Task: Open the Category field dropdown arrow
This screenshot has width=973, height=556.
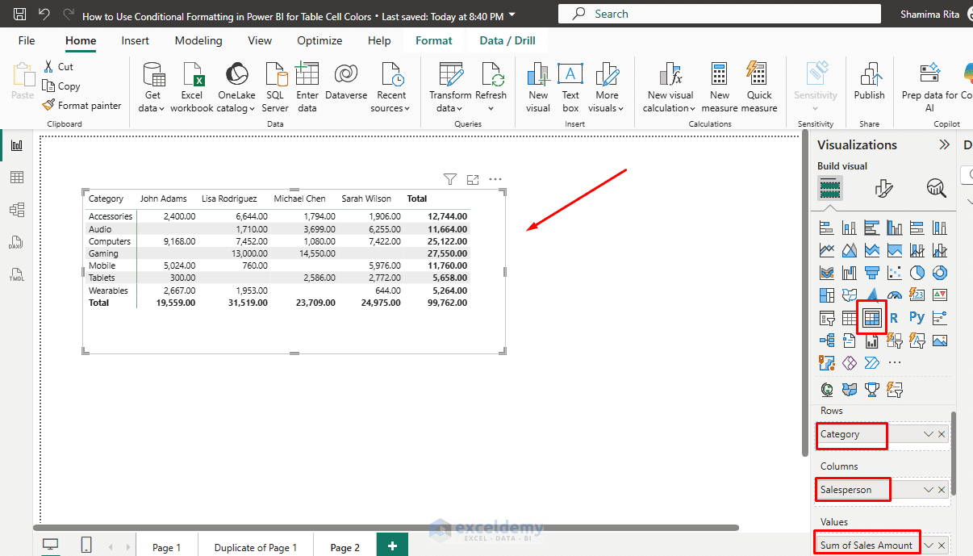Action: pyautogui.click(x=929, y=434)
